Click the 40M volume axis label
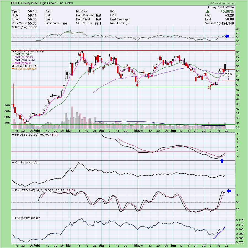 click(7, 105)
